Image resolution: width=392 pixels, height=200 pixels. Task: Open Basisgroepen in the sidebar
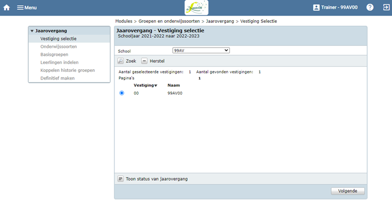[54, 55]
